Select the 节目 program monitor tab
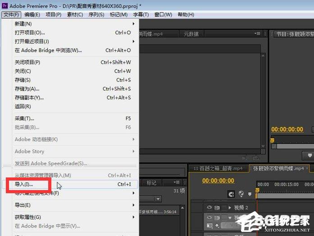The width and height of the screenshot is (314, 236). [293, 34]
